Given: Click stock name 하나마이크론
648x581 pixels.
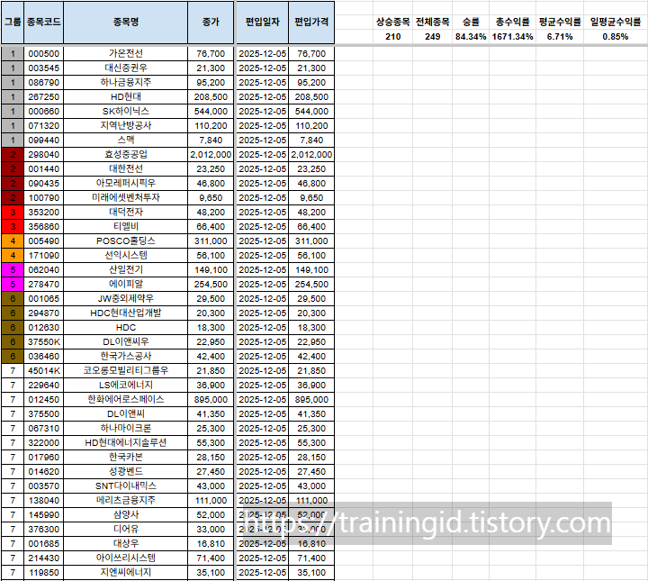Looking at the screenshot, I should (126, 429).
